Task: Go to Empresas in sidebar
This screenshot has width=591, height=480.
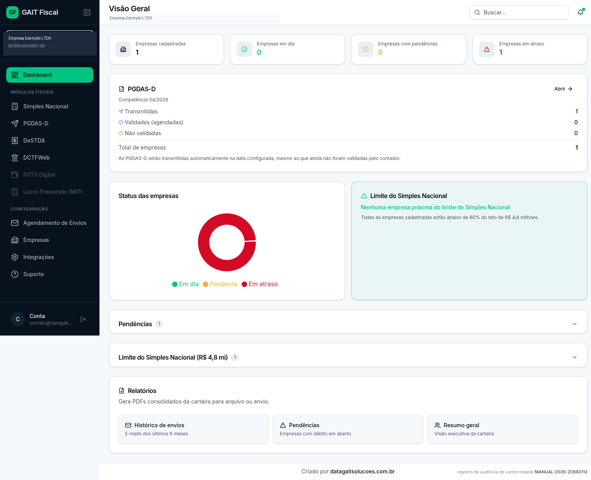Action: pyautogui.click(x=50, y=240)
